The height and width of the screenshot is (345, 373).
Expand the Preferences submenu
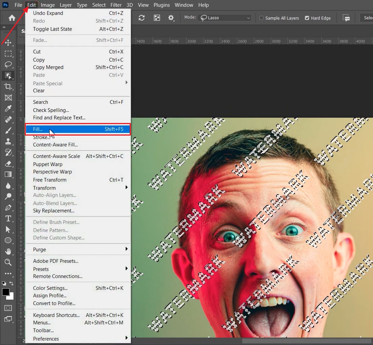[x=78, y=339]
